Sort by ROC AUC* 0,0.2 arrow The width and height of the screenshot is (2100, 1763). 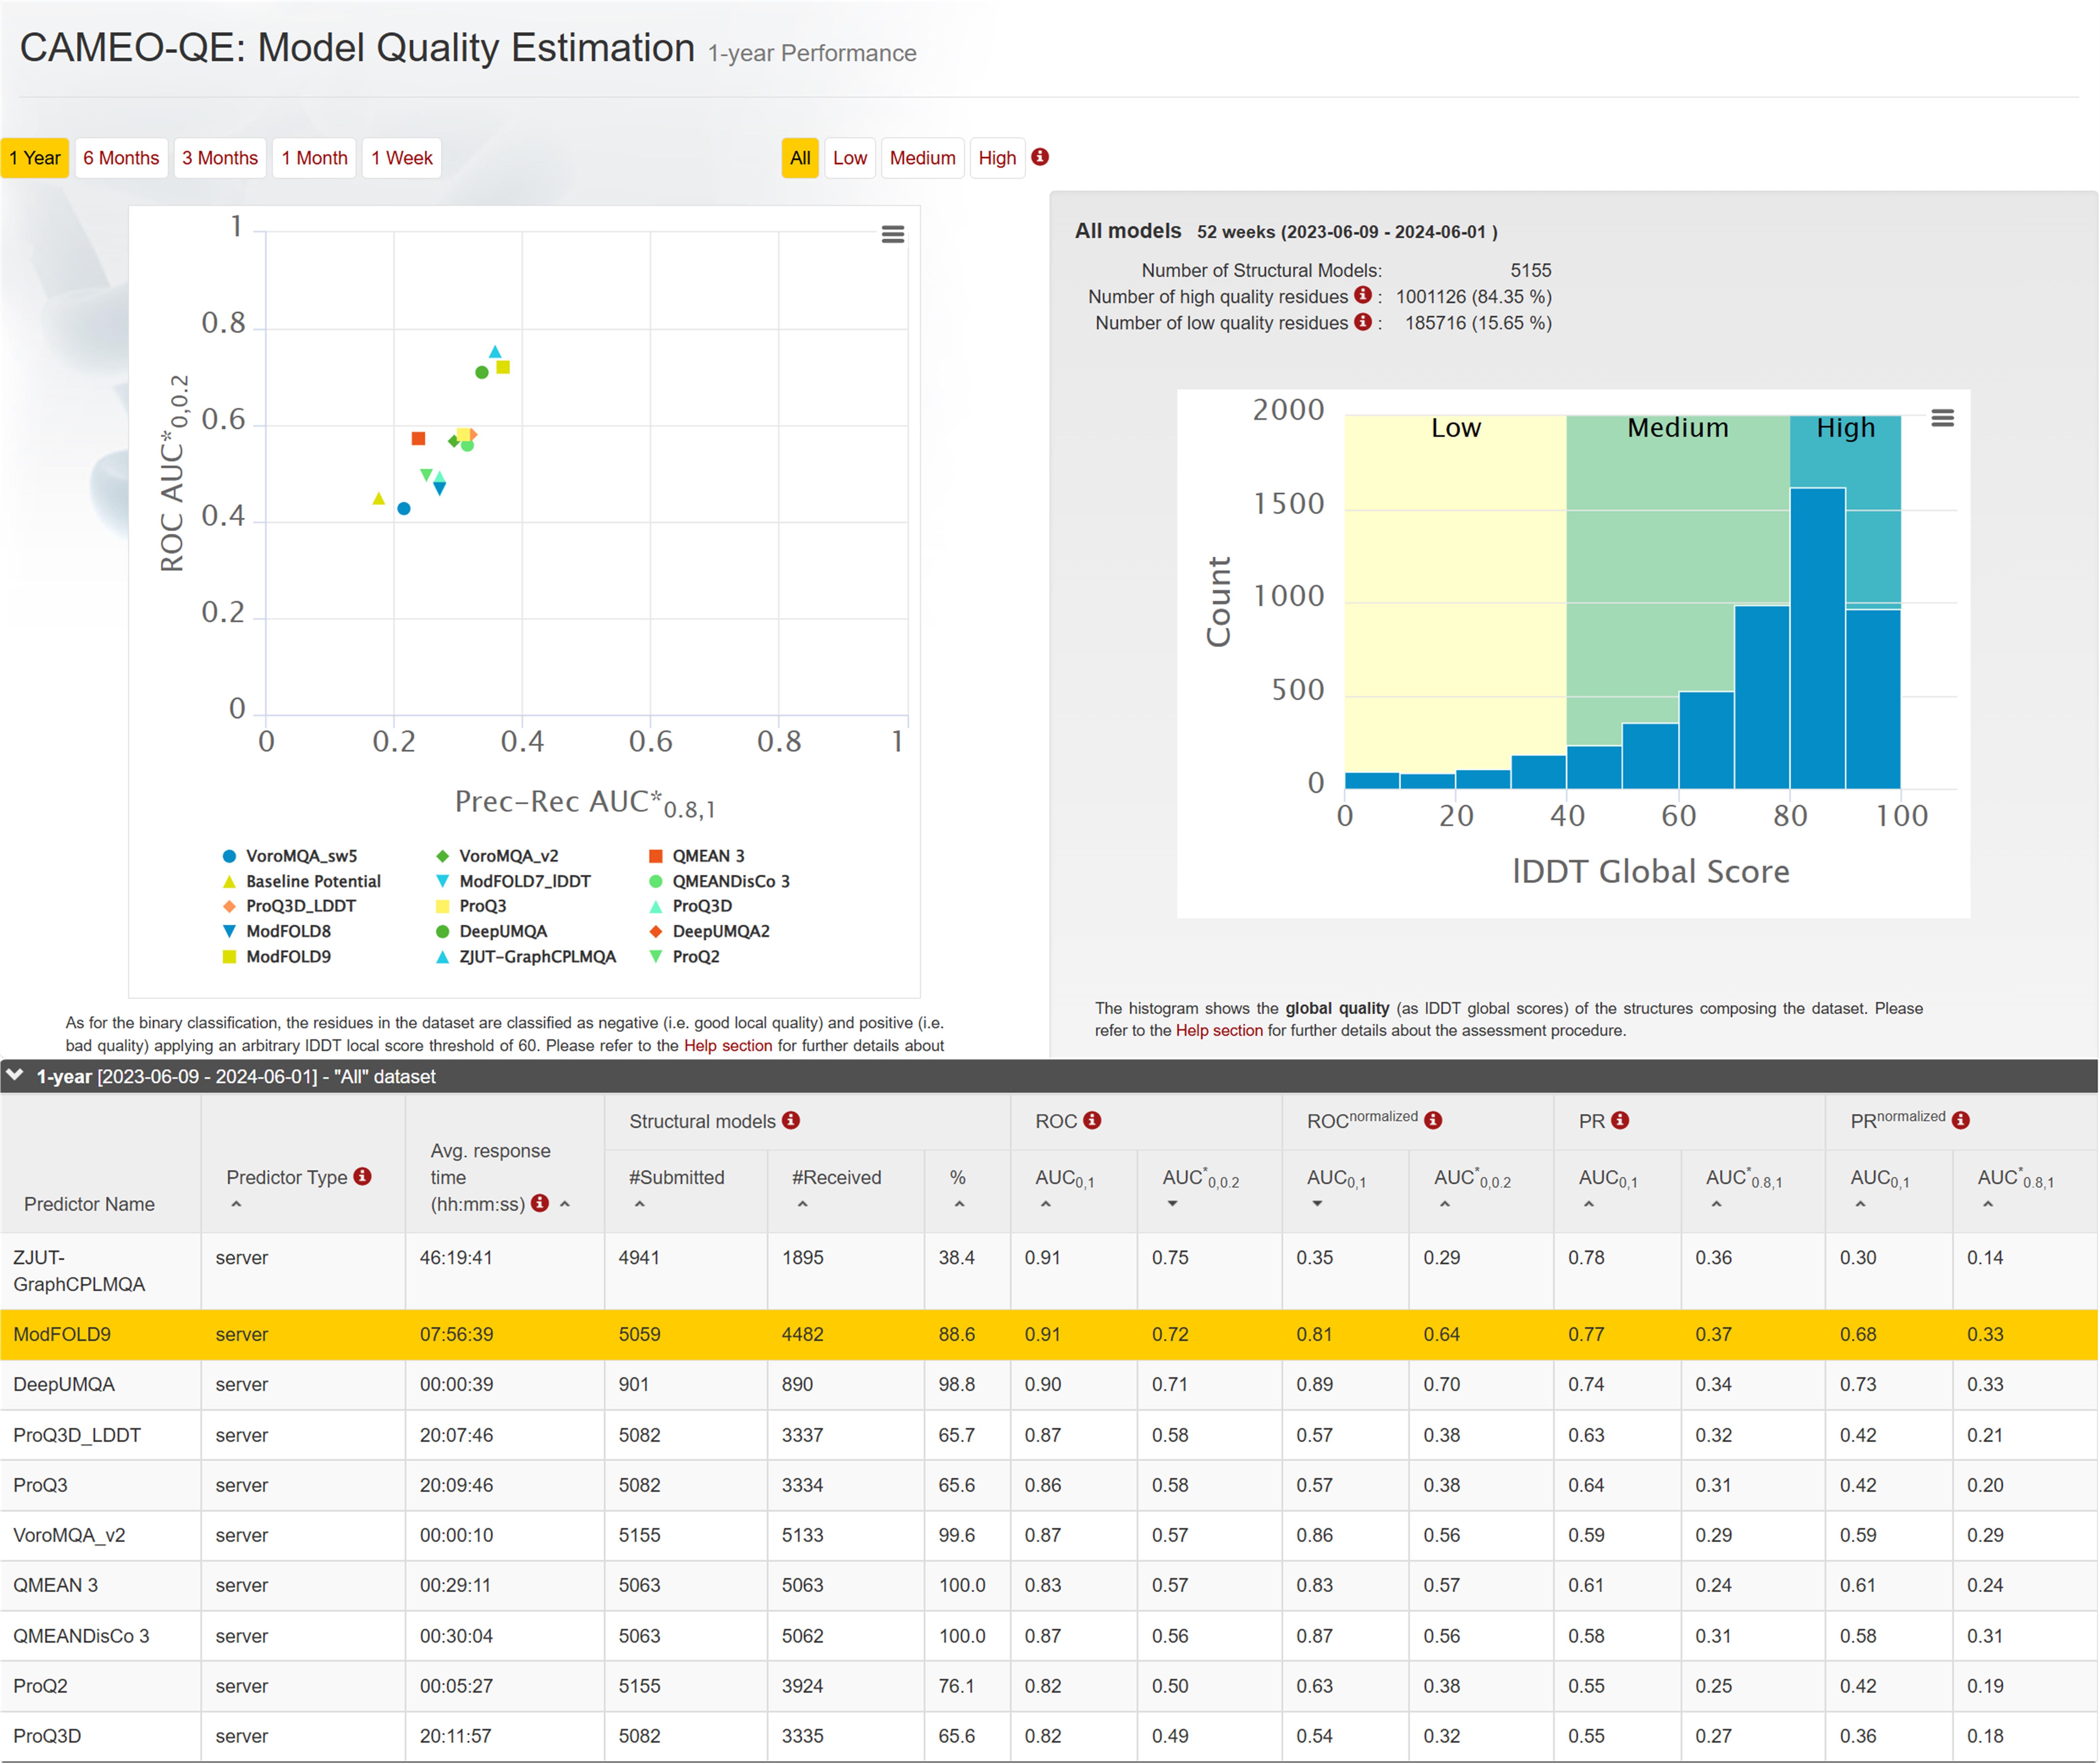pyautogui.click(x=1173, y=1204)
